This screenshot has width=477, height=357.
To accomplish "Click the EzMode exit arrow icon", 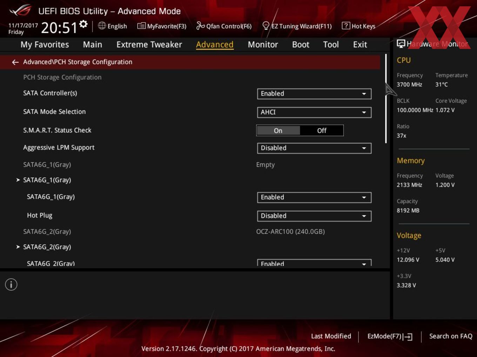I will pos(408,337).
